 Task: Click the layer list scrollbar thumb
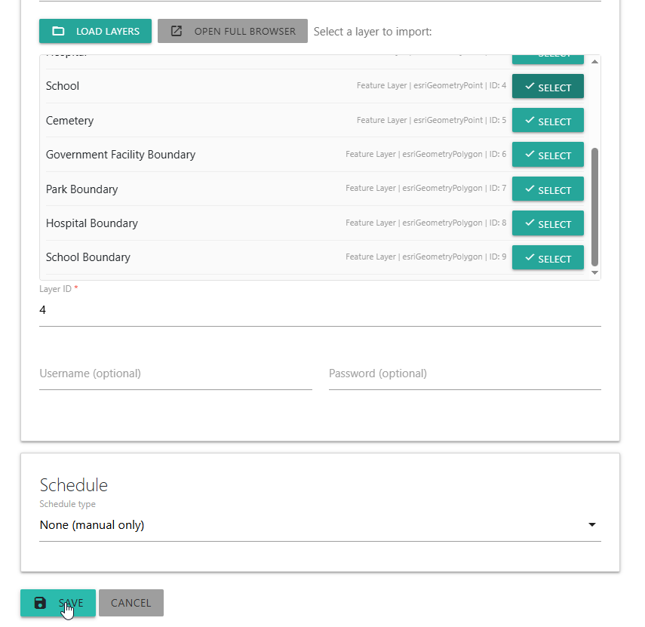click(594, 207)
